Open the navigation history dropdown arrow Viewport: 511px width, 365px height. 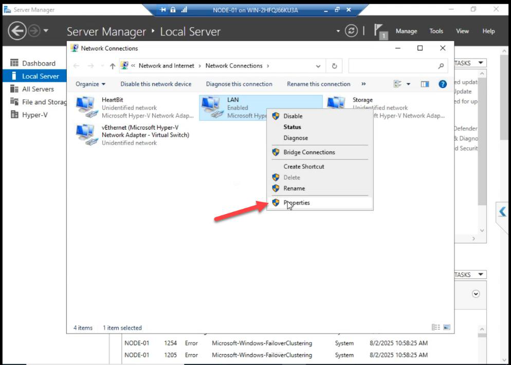point(46,31)
